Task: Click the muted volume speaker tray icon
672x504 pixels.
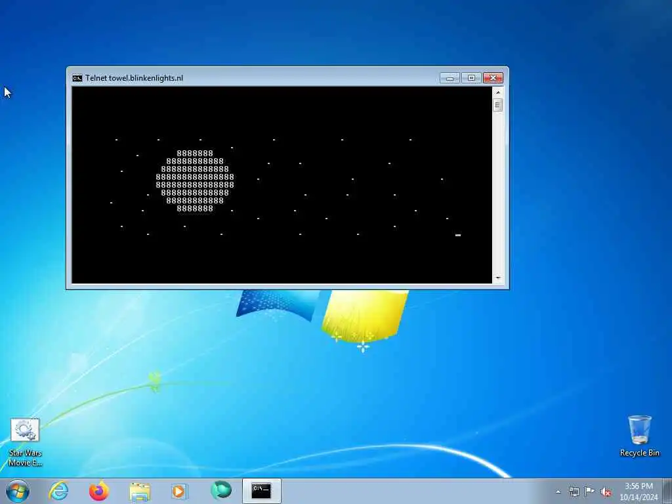Action: click(x=606, y=492)
